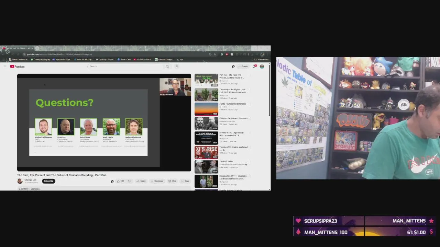Image resolution: width=440 pixels, height=247 pixels.
Task: Click the browser address bar URL
Action: [x=59, y=54]
